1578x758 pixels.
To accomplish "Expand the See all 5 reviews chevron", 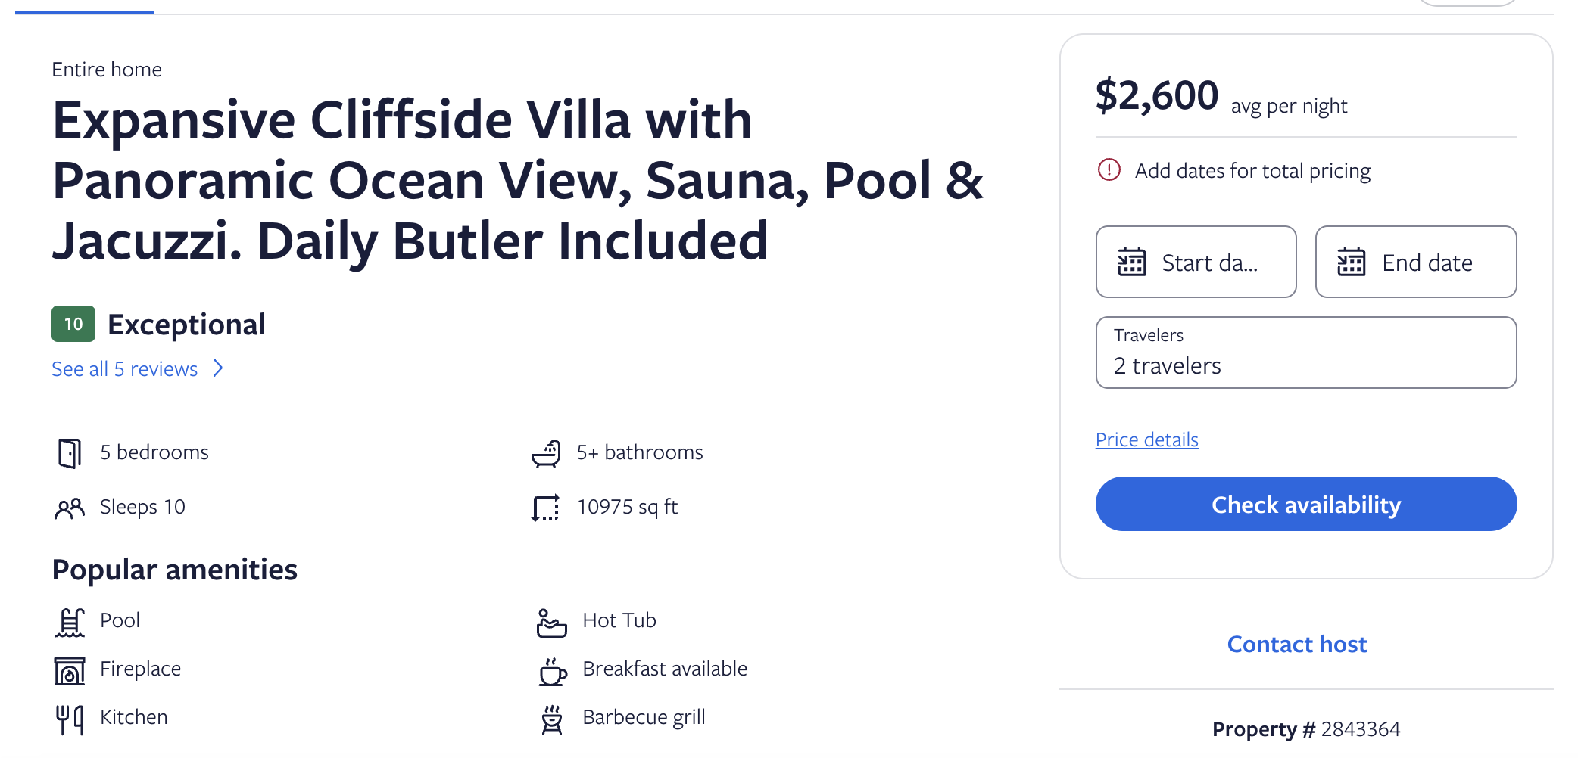I will pos(218,368).
